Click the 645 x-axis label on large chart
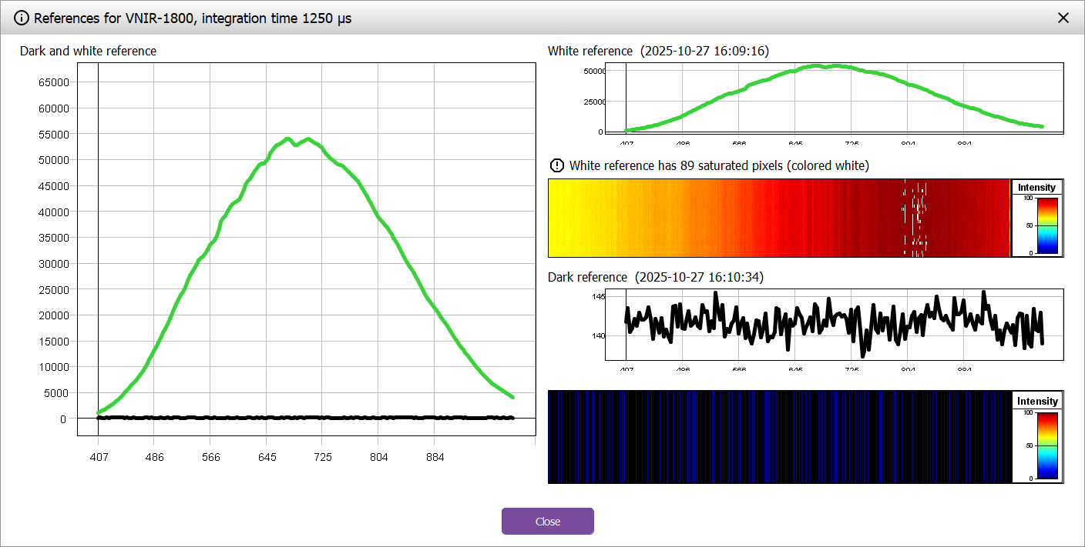Viewport: 1085px width, 547px height. [x=267, y=457]
